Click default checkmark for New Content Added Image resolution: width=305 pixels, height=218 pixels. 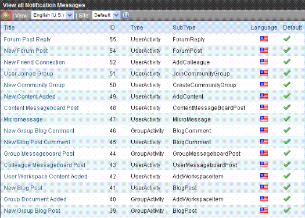tap(287, 96)
